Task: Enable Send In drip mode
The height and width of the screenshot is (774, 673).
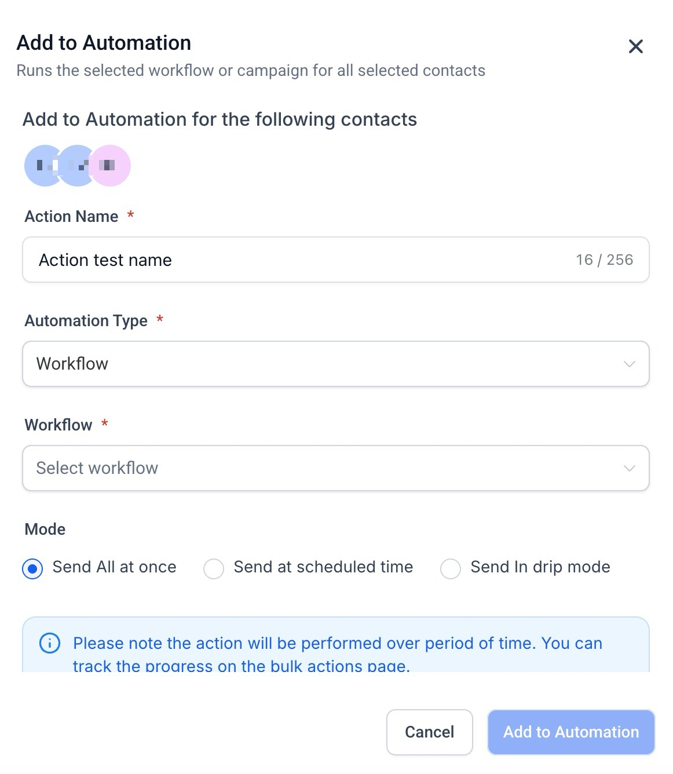Action: pos(451,569)
